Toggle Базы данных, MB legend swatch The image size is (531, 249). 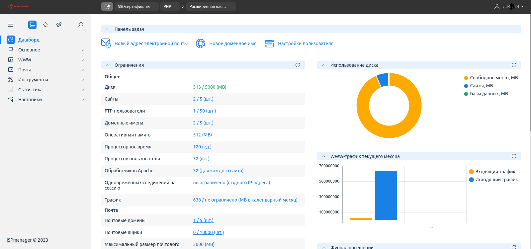click(466, 94)
